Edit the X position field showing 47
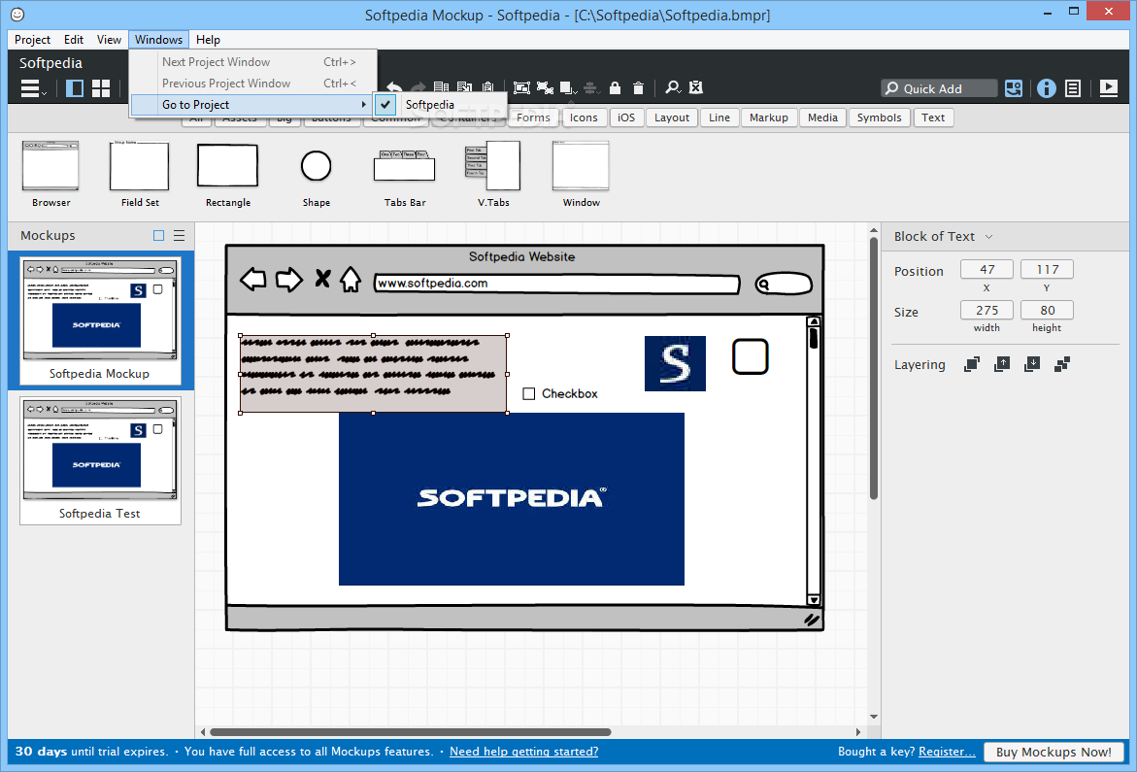The image size is (1137, 772). coord(987,269)
